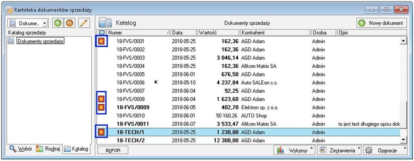Click value 1 623,60
The width and height of the screenshot is (414, 161).
(227, 99)
